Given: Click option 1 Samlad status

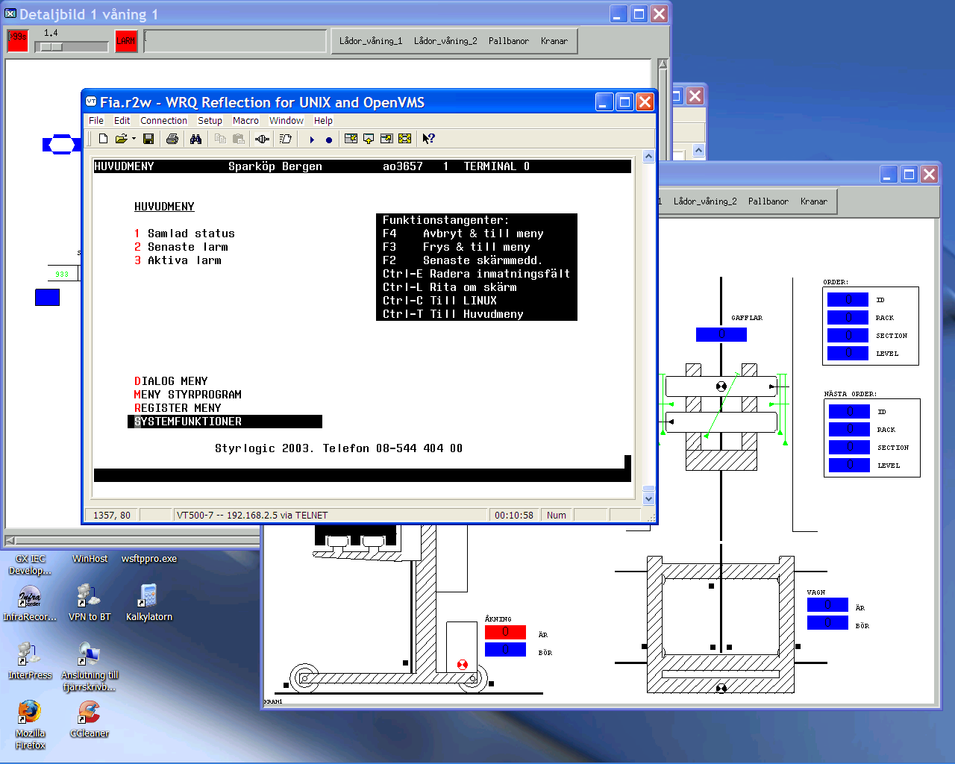Looking at the screenshot, I should tap(184, 234).
